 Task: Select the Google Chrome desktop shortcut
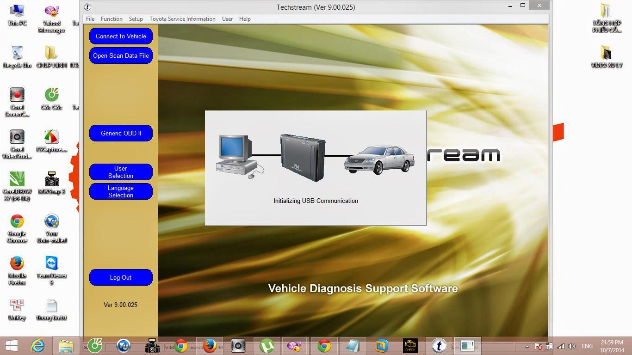17,228
